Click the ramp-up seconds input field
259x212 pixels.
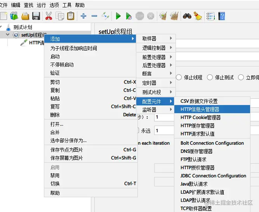[x=164, y=117]
